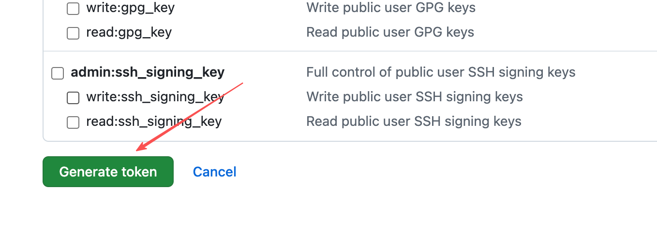Toggle the write:ssh_signing_key checkbox
The height and width of the screenshot is (244, 657).
(73, 98)
